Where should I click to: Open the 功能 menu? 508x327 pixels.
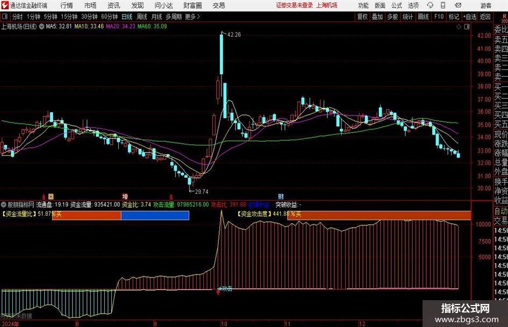point(363,5)
